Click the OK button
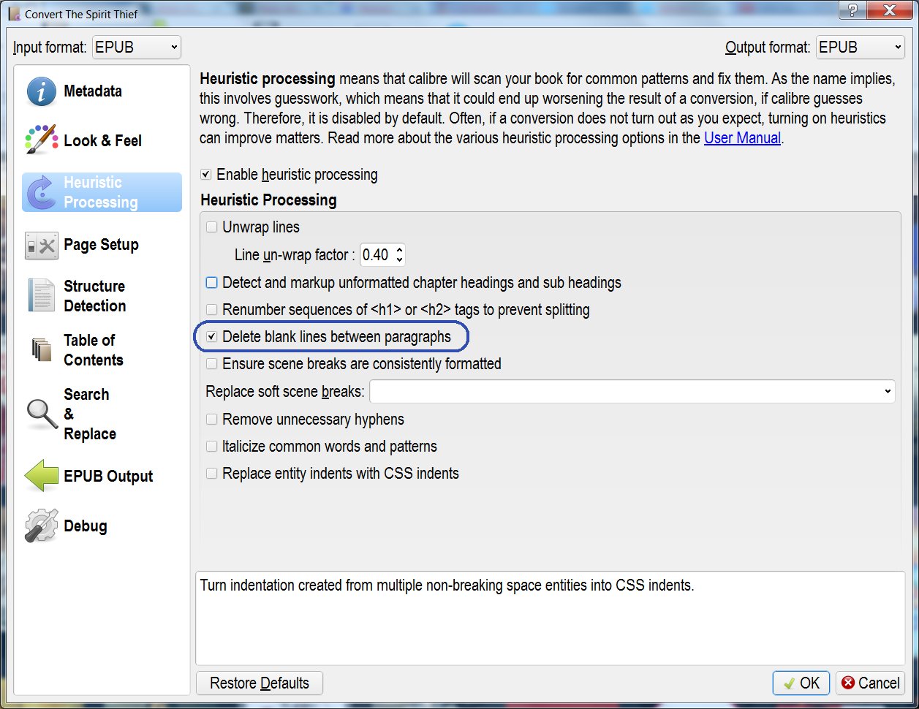The height and width of the screenshot is (709, 919). [x=801, y=683]
